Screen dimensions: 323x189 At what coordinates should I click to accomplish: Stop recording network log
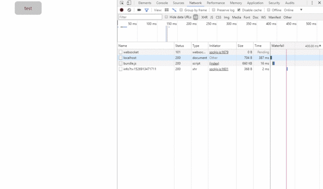coord(122,10)
